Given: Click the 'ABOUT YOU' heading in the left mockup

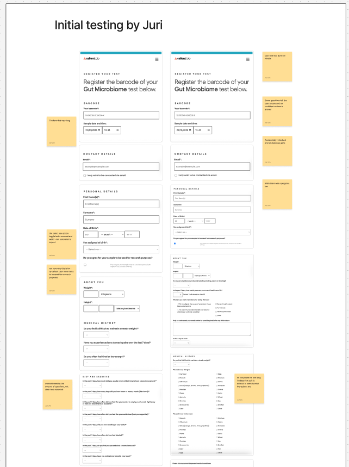Looking at the screenshot, I should [x=94, y=282].
